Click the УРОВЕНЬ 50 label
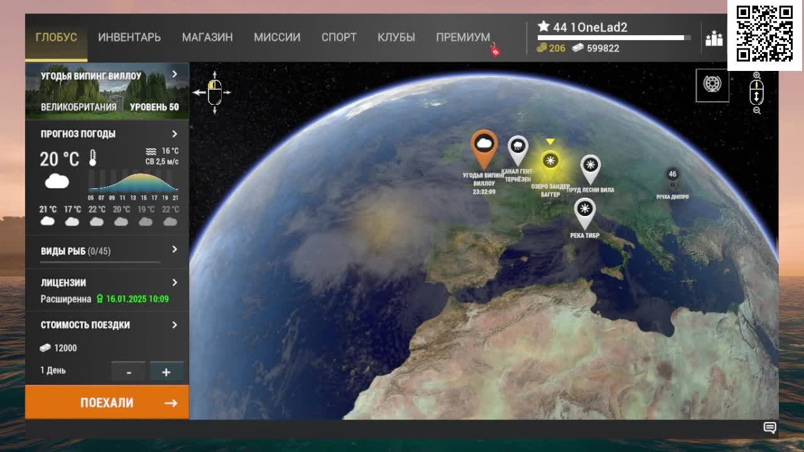The height and width of the screenshot is (452, 804). (155, 107)
